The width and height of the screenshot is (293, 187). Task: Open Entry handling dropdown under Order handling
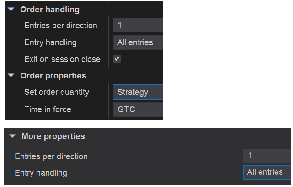138,42
